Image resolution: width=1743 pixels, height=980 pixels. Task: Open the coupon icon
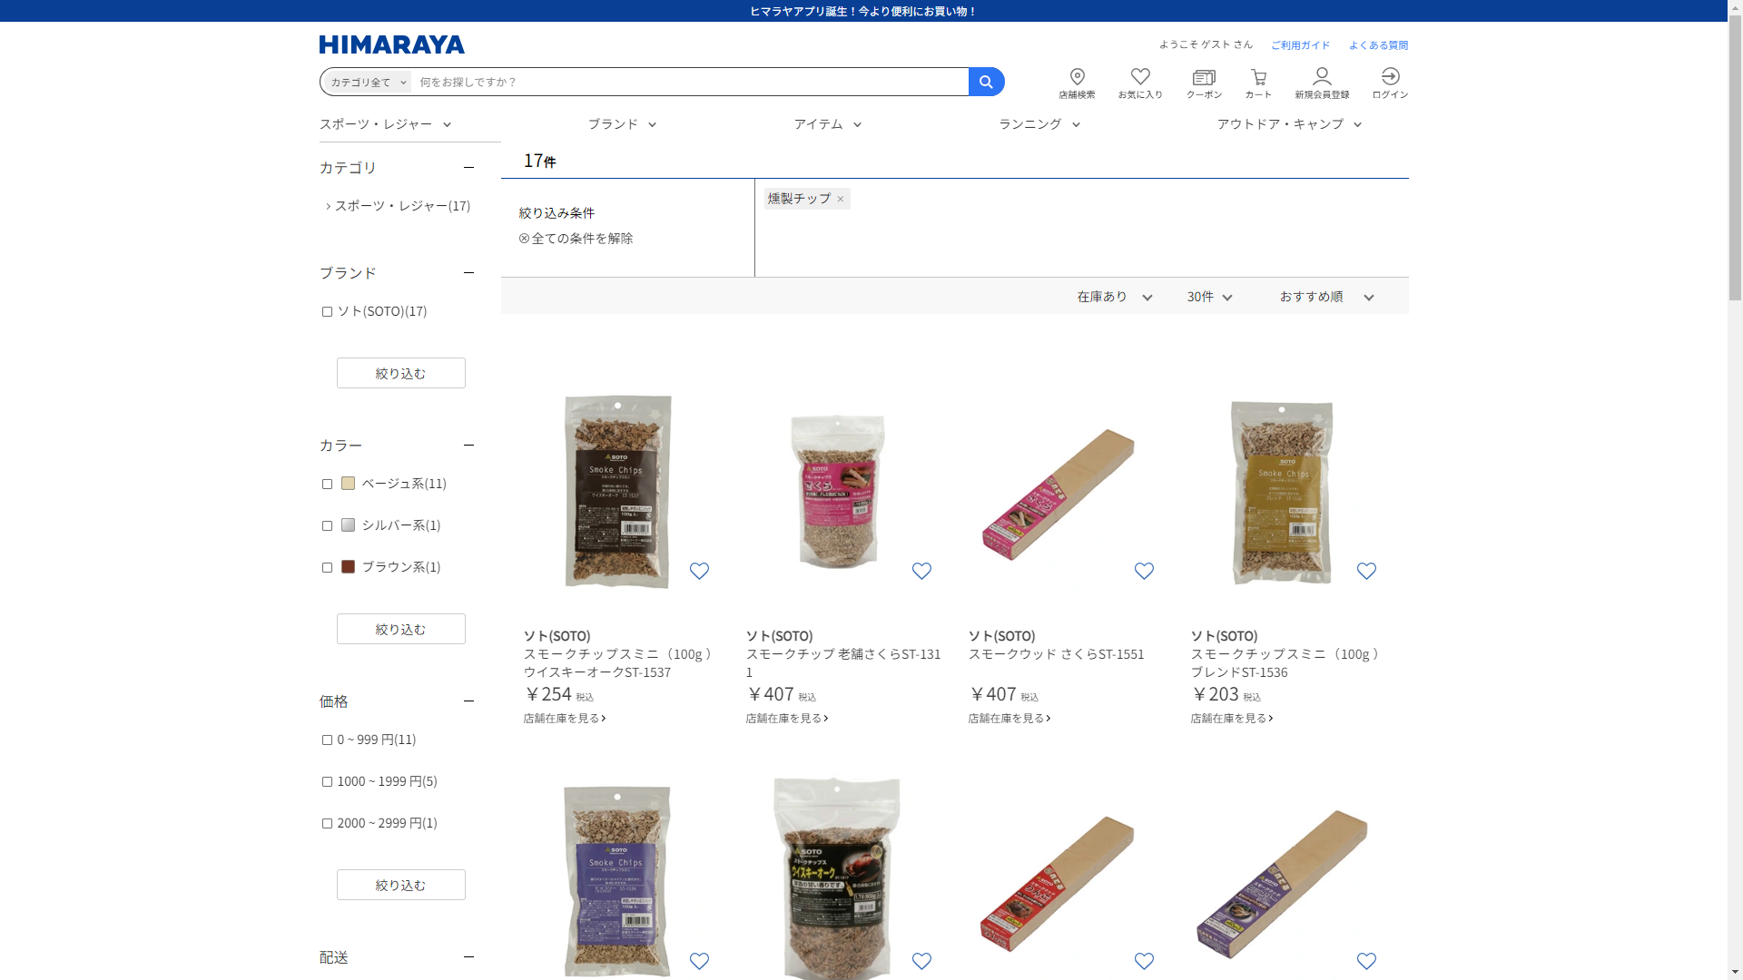(x=1204, y=77)
